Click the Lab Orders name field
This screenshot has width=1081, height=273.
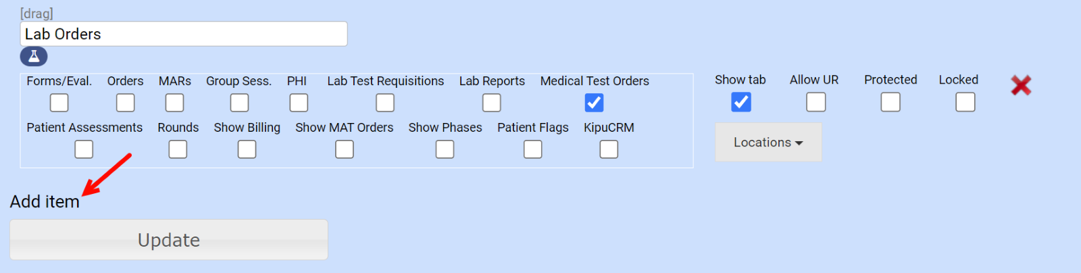[184, 34]
